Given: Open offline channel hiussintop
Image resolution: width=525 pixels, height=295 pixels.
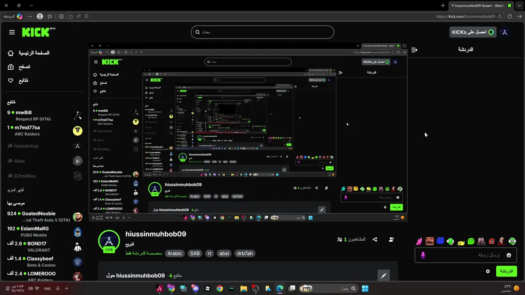Looking at the screenshot, I should coord(45,146).
